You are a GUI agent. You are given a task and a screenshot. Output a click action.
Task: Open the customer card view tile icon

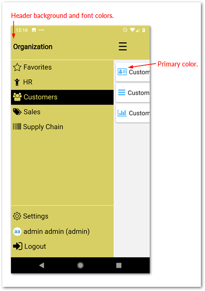tap(122, 71)
